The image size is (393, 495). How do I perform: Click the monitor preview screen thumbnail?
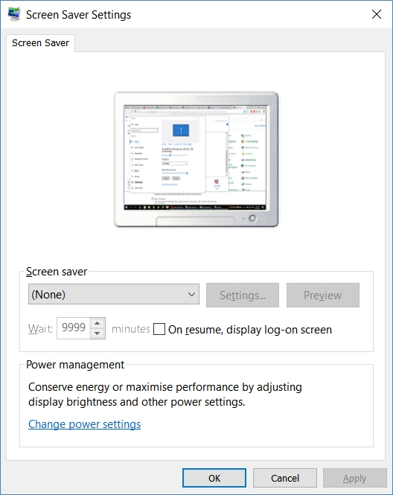point(195,158)
